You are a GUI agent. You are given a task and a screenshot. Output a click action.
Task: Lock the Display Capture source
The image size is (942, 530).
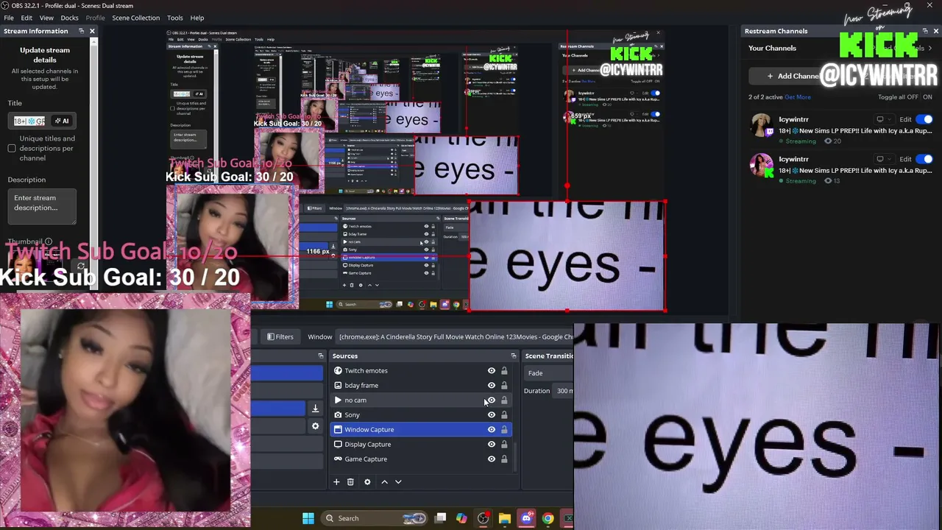(504, 444)
